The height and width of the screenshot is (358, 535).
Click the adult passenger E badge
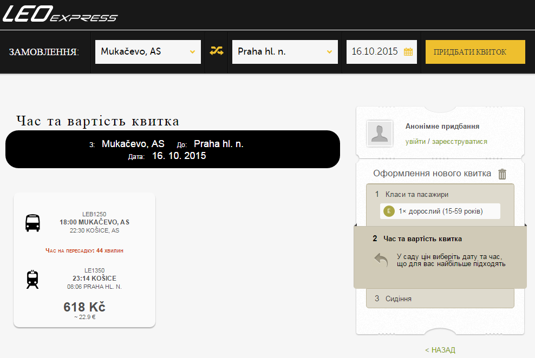point(389,211)
